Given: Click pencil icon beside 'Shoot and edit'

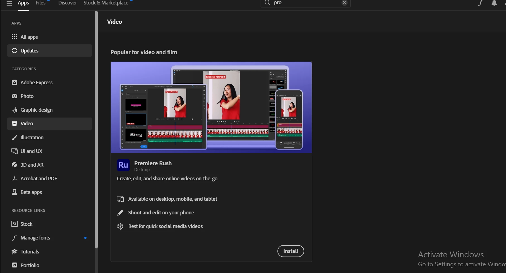Looking at the screenshot, I should click(x=120, y=213).
